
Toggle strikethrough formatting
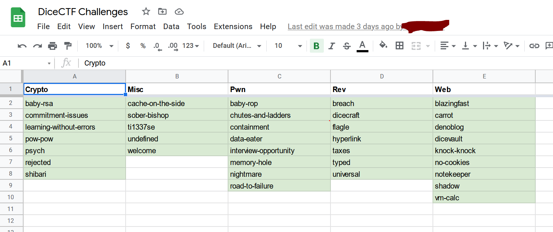(x=347, y=46)
